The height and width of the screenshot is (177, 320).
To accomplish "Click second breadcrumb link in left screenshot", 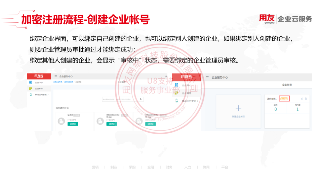I will point(69,82).
